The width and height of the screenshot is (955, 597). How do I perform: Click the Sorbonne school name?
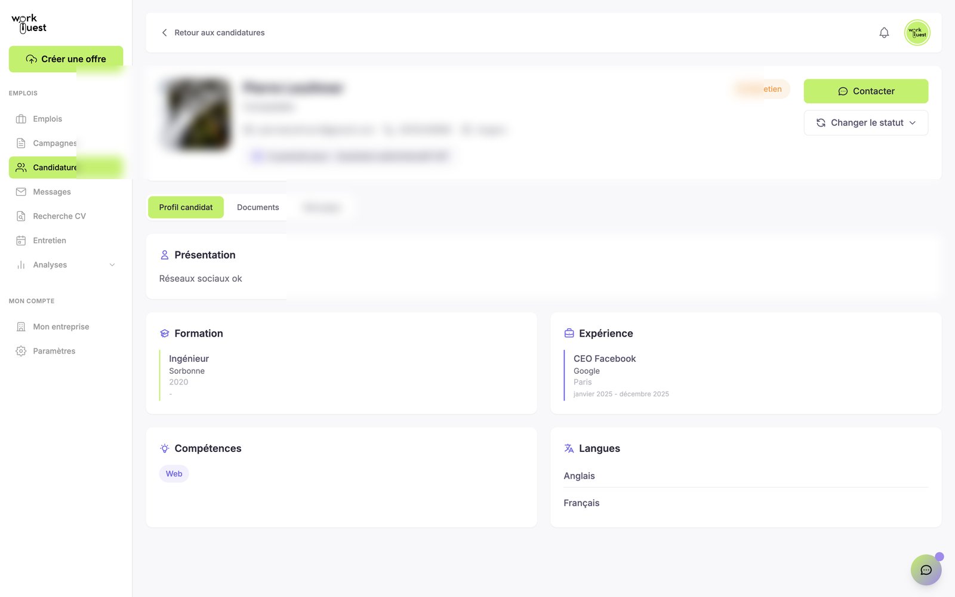187,371
